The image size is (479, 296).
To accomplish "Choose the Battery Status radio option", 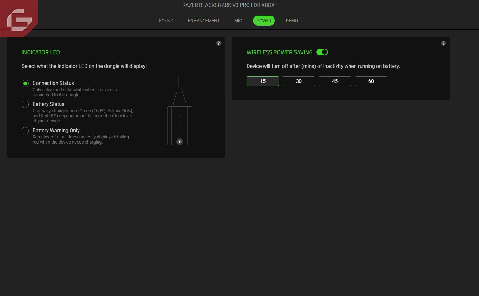I will pyautogui.click(x=25, y=104).
